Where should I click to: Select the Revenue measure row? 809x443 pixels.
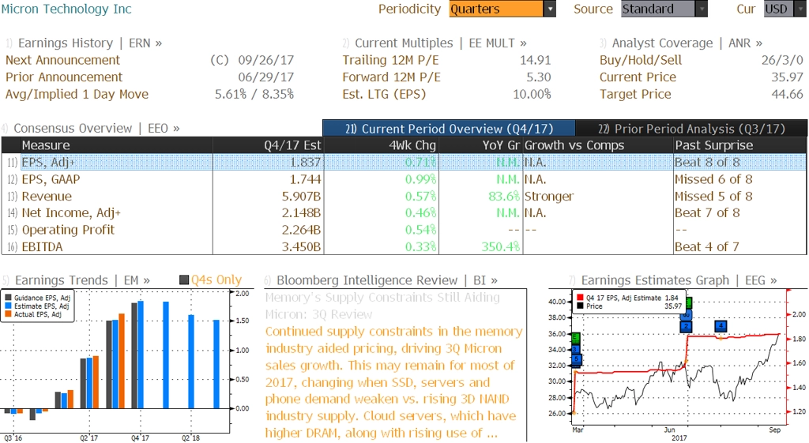(404, 196)
